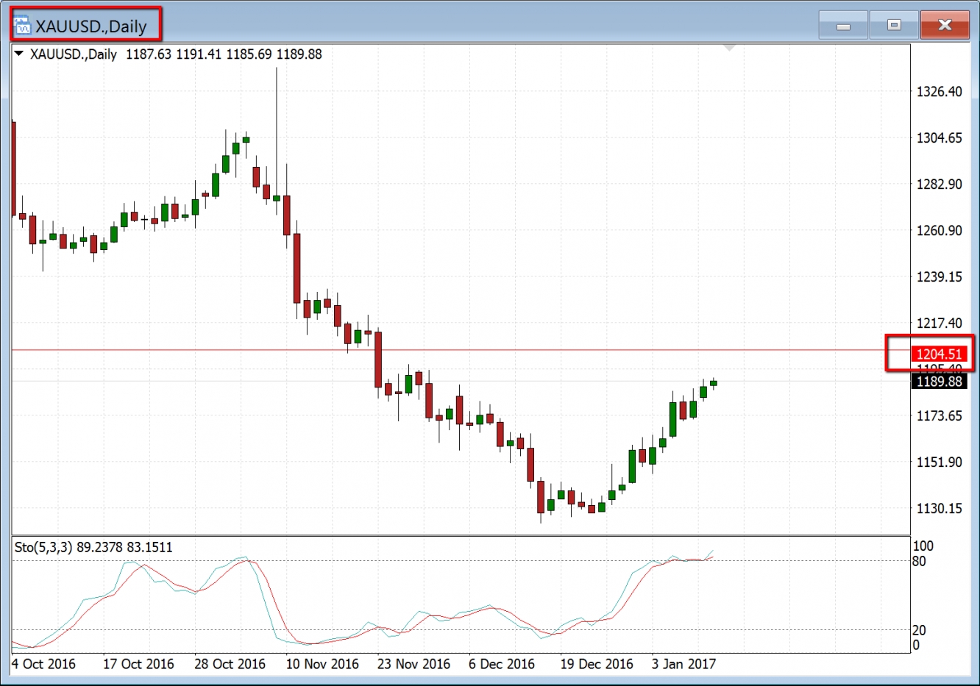Screen dimensions: 980x686
Task: Click the 0 level on the stochastic scale
Action: [x=916, y=646]
